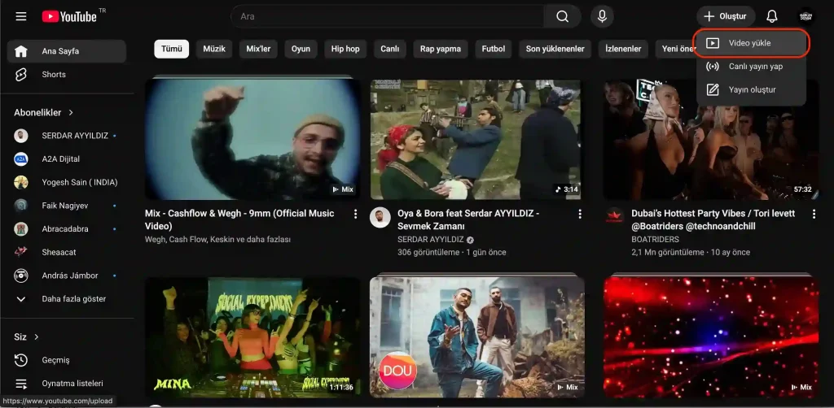Open the account avatar menu
This screenshot has height=408, width=834.
[805, 16]
